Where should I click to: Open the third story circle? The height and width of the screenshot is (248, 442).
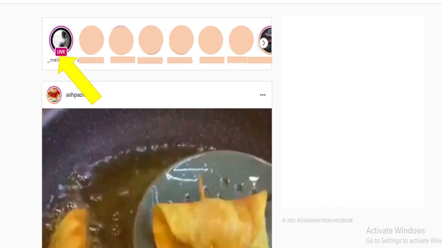point(121,40)
